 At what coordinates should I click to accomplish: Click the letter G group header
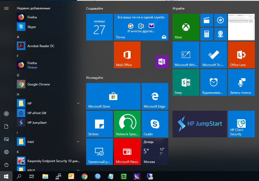(18, 75)
